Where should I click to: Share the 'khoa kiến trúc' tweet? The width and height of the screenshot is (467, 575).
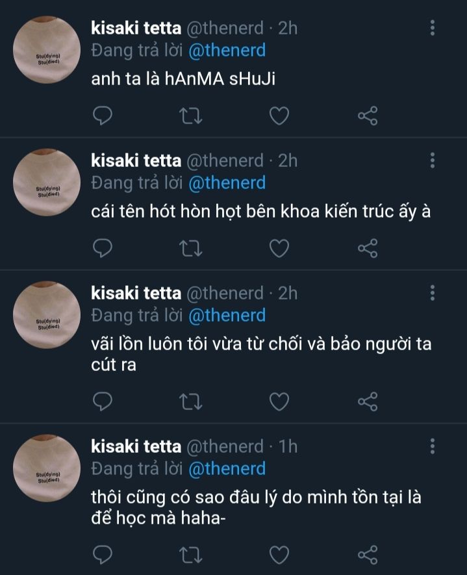(x=368, y=248)
